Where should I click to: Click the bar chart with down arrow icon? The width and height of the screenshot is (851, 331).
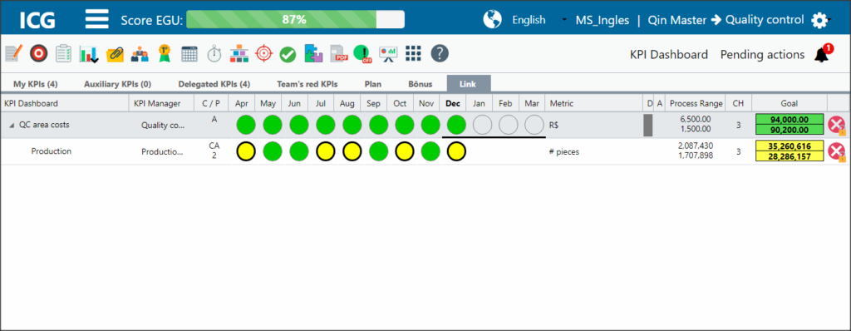(x=89, y=54)
